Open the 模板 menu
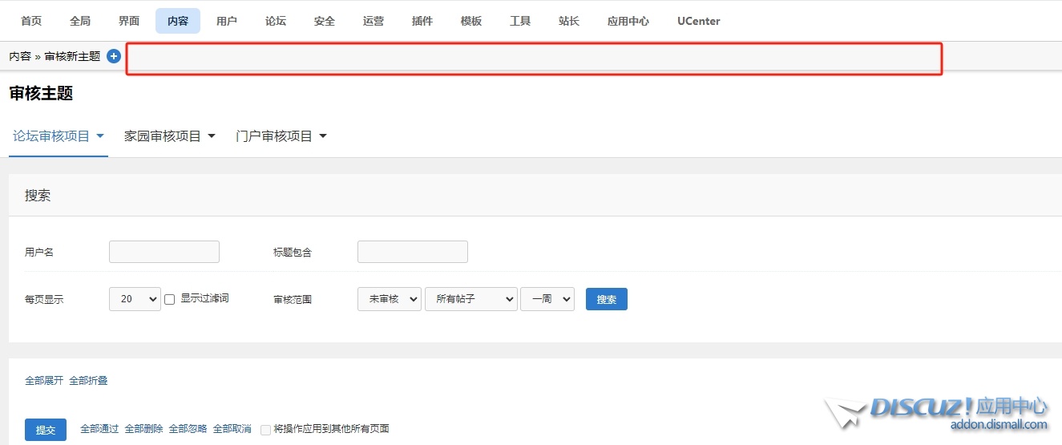This screenshot has width=1062, height=445. pyautogui.click(x=471, y=21)
